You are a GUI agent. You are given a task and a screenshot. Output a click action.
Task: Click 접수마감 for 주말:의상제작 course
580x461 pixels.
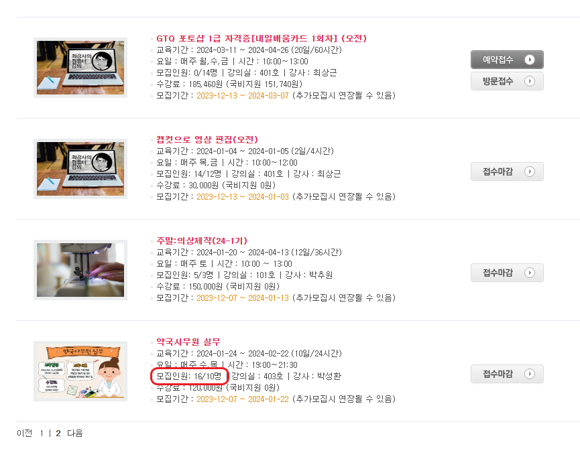click(x=507, y=273)
